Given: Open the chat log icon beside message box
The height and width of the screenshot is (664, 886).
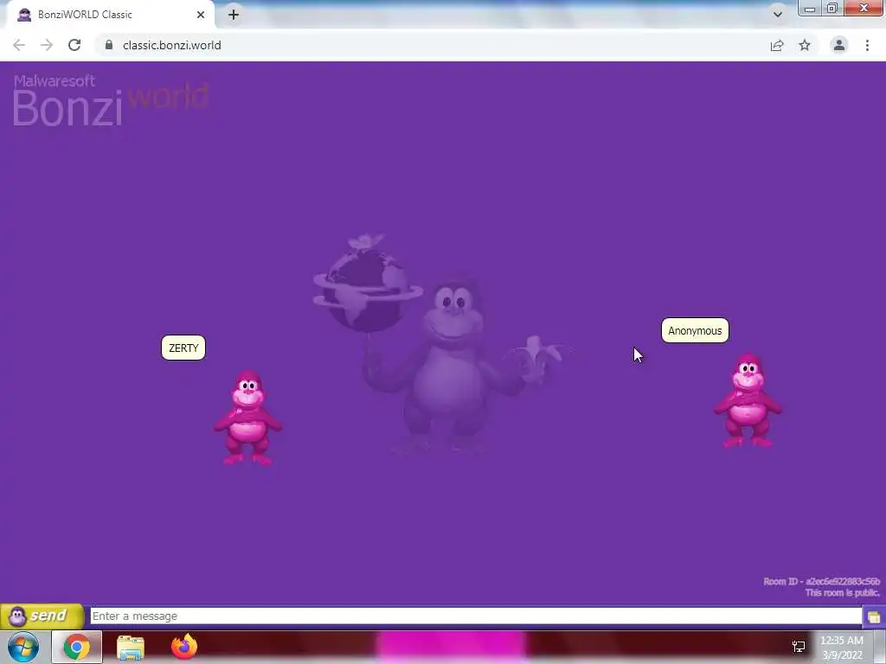Looking at the screenshot, I should click(874, 616).
